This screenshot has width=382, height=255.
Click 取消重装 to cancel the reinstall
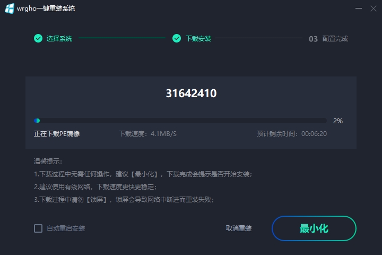(239, 228)
